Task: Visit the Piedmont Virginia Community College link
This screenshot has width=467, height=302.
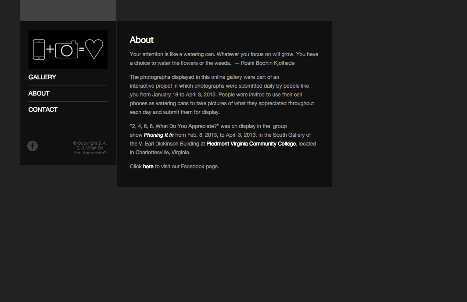Action: [x=251, y=144]
